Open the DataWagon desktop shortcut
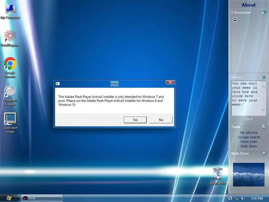Screen dimensions: 269x202 click(x=10, y=38)
